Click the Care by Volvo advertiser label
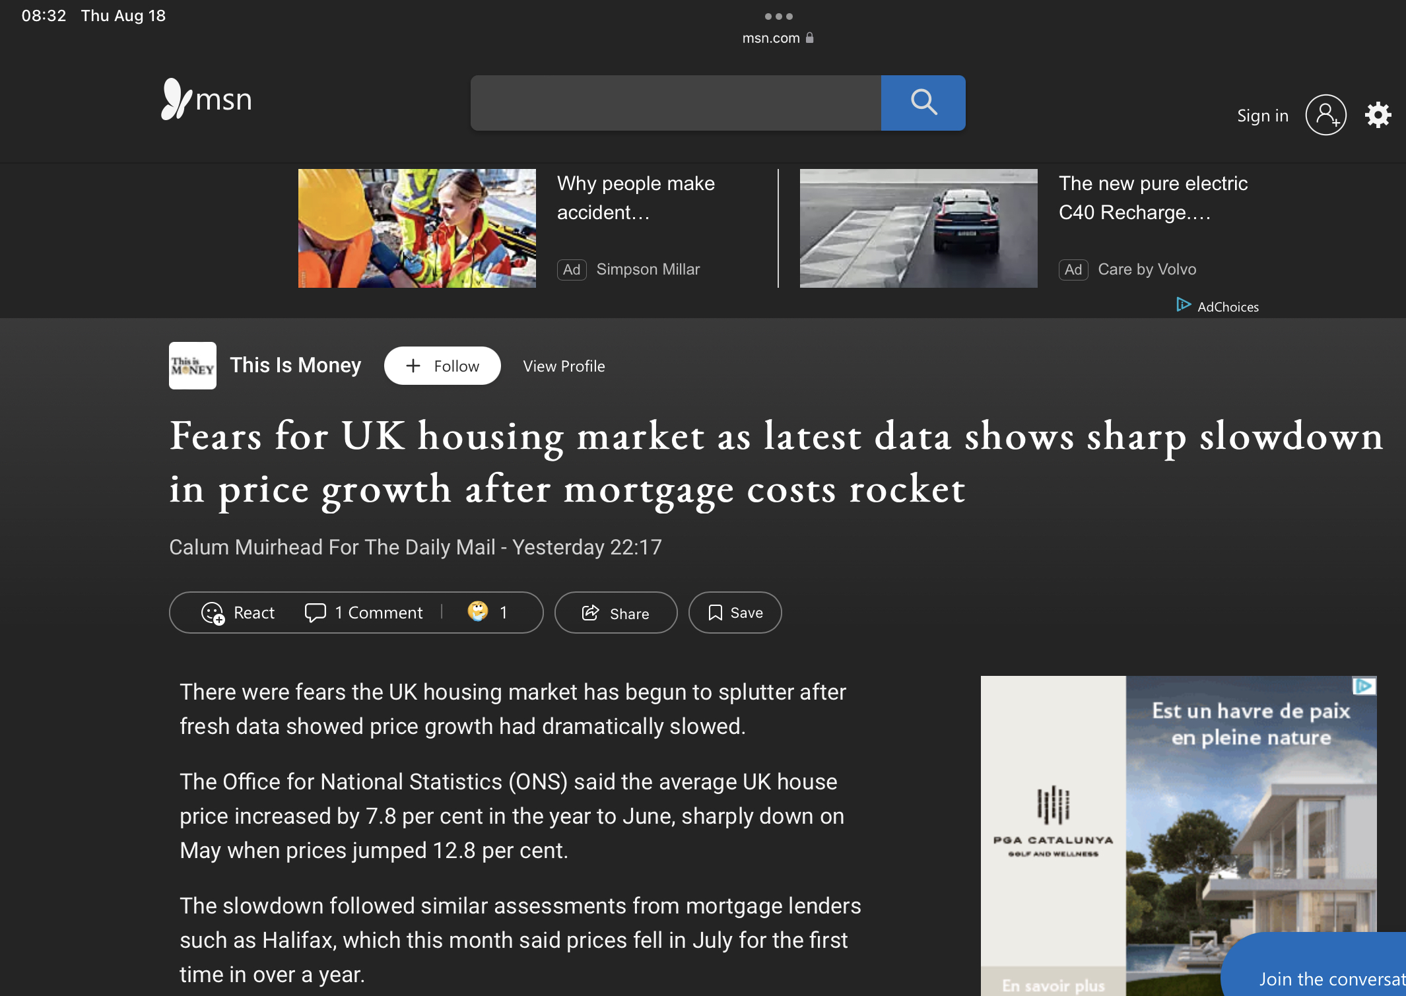Viewport: 1406px width, 996px height. (1147, 269)
